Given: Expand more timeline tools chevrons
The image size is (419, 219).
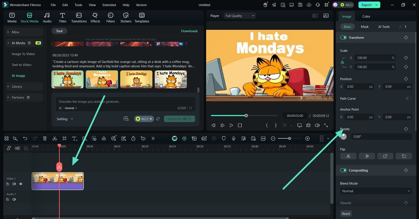Looking at the screenshot, I should click(153, 138).
